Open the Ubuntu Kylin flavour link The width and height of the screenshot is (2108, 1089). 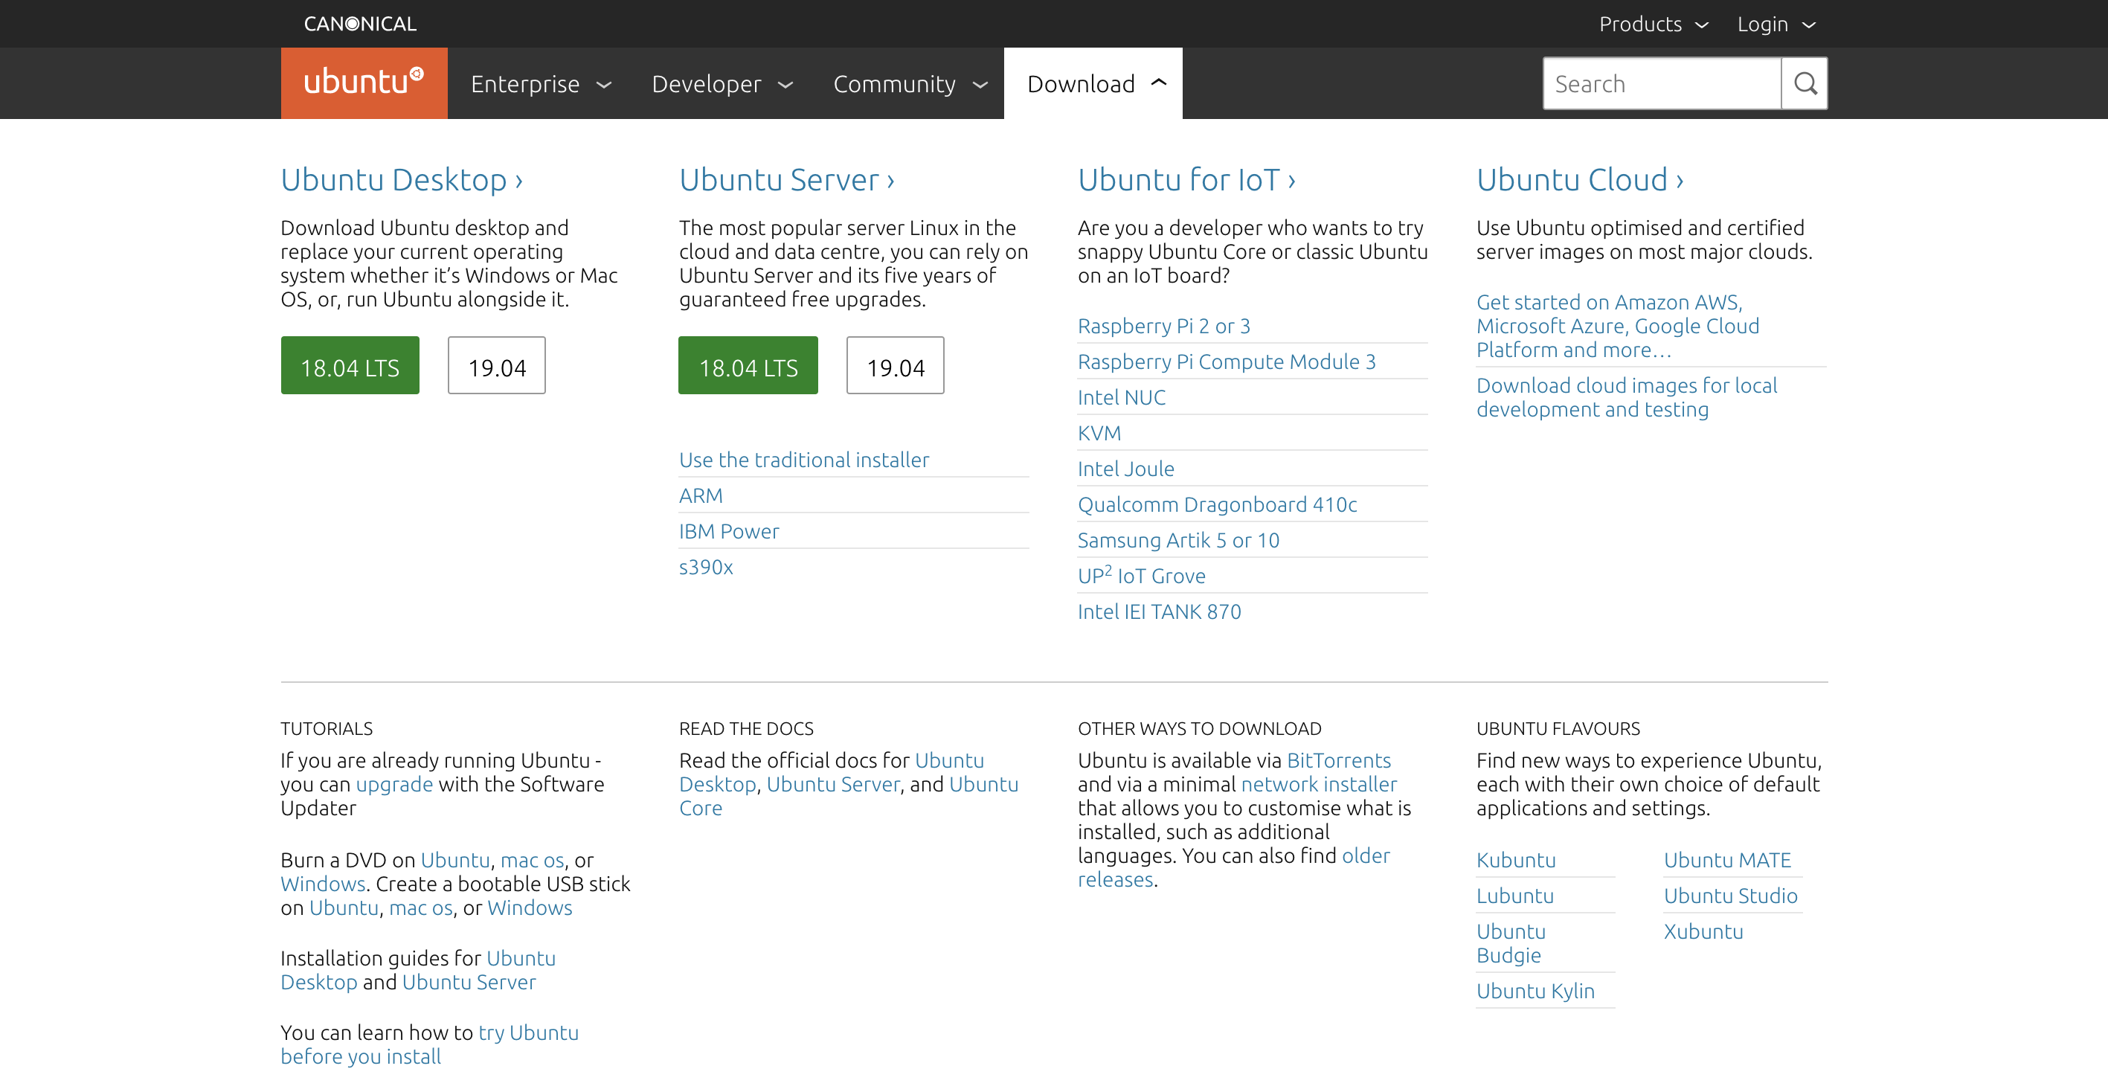pos(1535,991)
